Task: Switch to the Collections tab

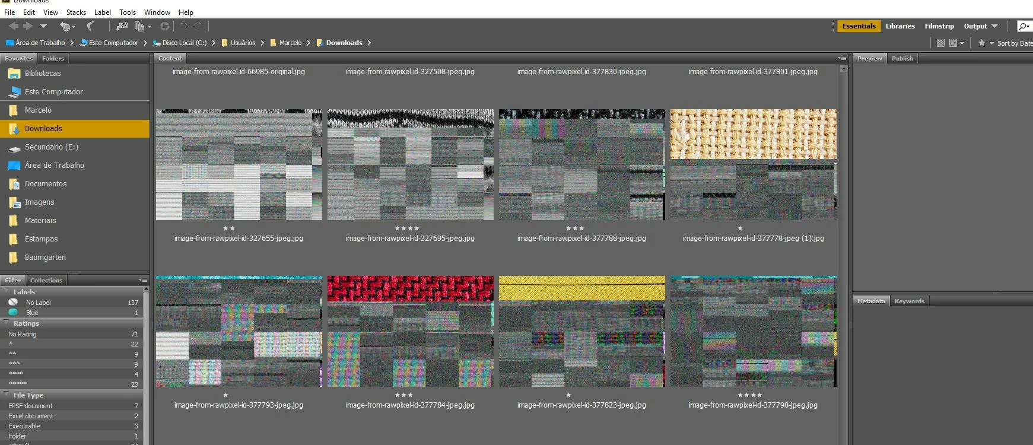Action: pyautogui.click(x=46, y=280)
